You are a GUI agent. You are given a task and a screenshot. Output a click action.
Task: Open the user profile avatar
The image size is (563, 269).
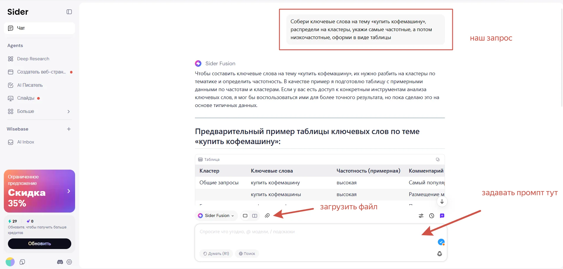point(10,262)
